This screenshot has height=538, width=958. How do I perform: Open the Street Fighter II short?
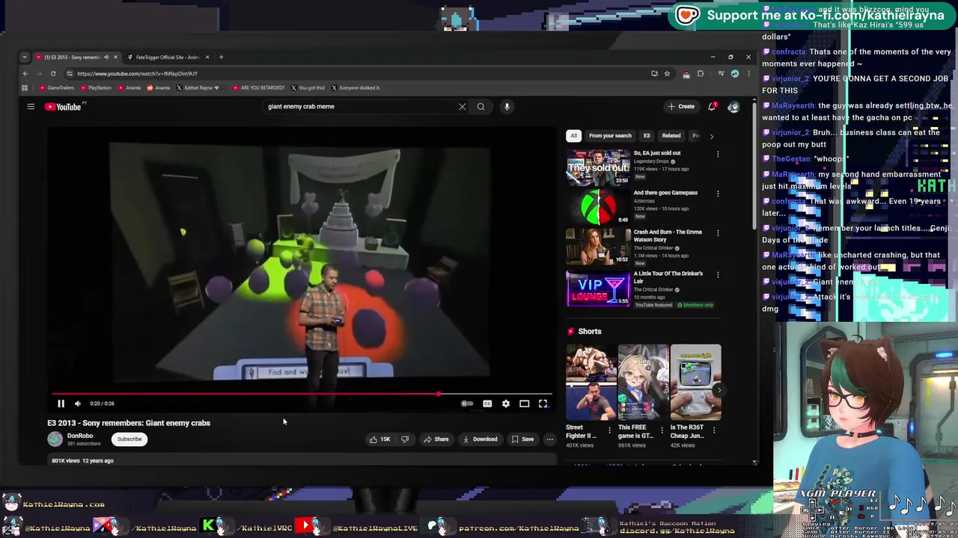(x=591, y=383)
